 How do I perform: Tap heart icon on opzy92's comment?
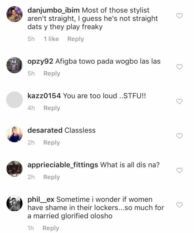click(x=179, y=67)
